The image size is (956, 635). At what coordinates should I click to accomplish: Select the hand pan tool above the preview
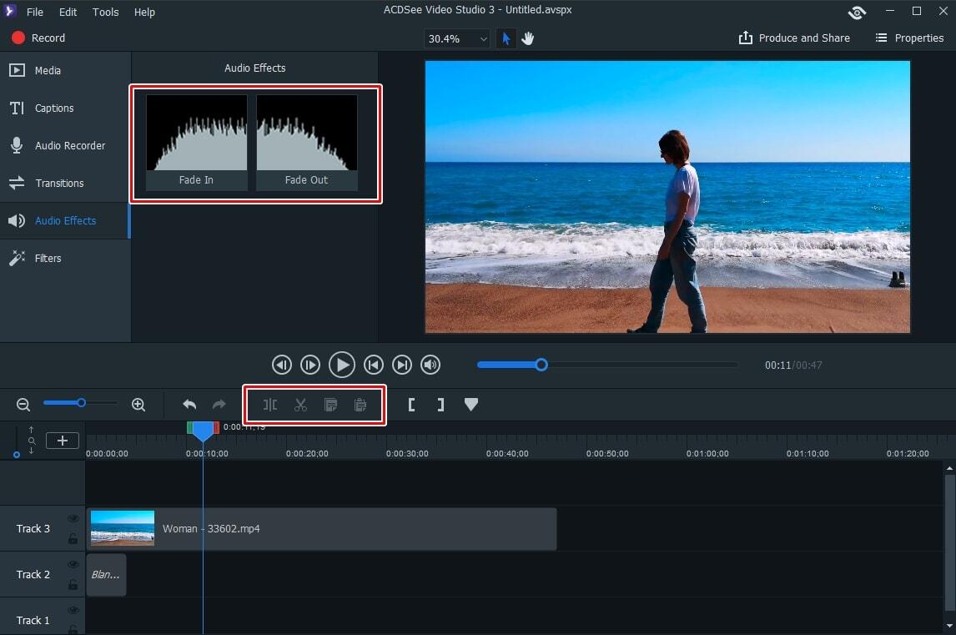click(x=527, y=38)
